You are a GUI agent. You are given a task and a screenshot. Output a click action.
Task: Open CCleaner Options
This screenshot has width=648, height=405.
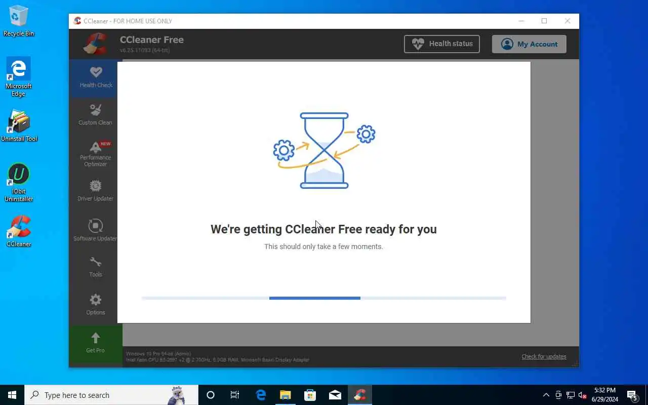pyautogui.click(x=95, y=305)
